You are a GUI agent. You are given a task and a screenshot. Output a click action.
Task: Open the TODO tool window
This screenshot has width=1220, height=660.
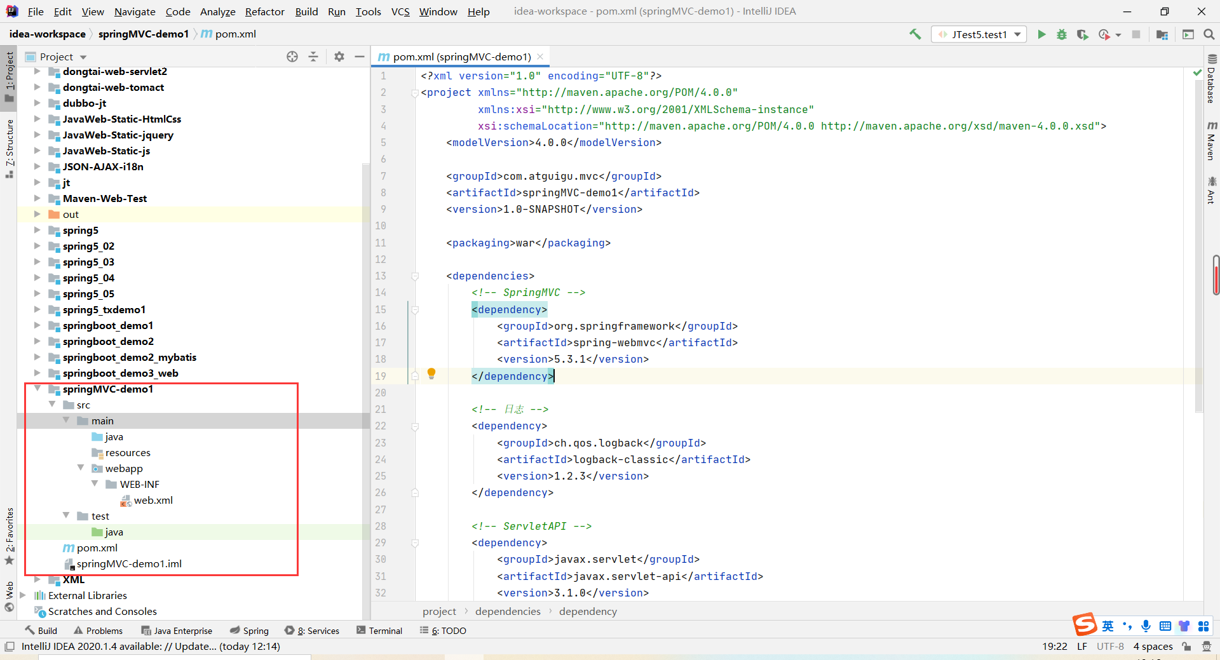443,631
